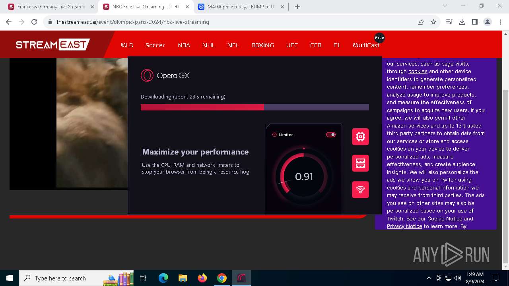
Task: Open Task View on taskbar
Action: point(143,278)
